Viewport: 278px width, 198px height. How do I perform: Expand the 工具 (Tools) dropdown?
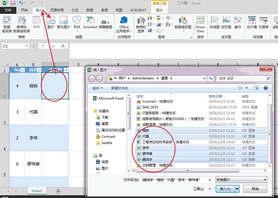(x=210, y=189)
